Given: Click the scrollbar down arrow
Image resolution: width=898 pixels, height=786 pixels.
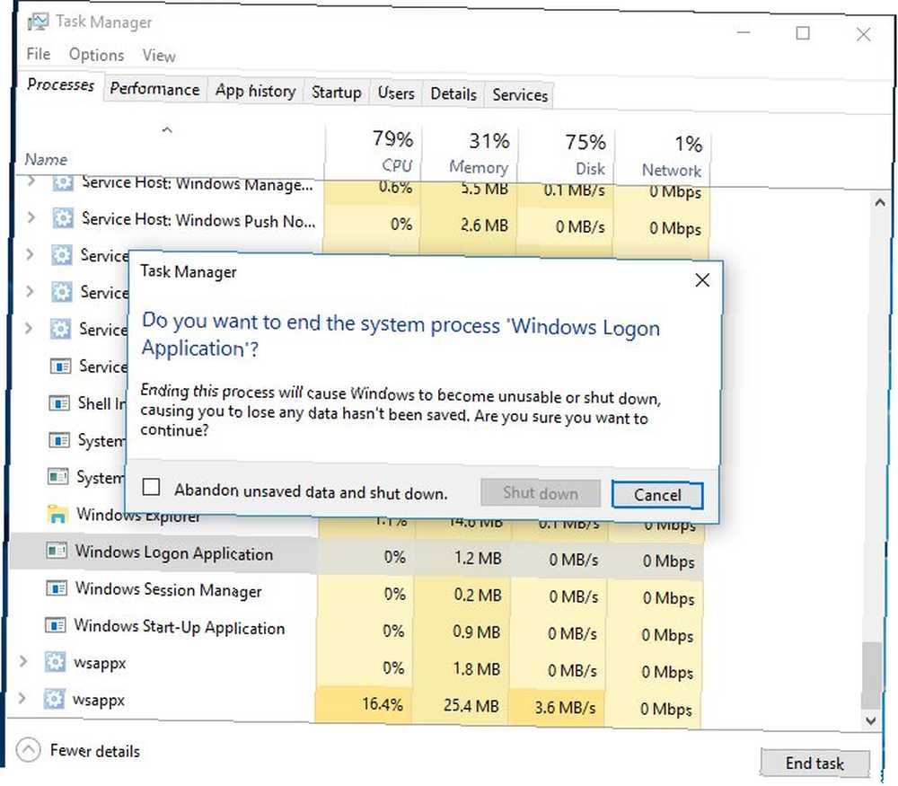Looking at the screenshot, I should point(872,720).
